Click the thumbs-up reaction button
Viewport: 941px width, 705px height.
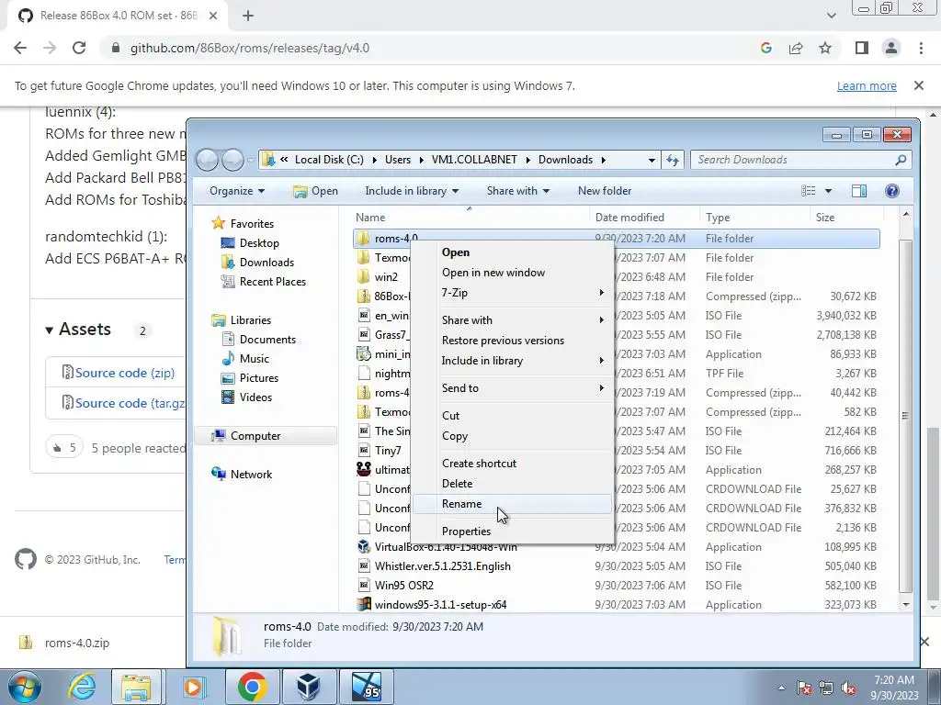[64, 448]
